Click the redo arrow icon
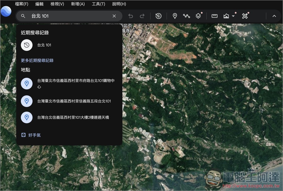 click(x=142, y=16)
